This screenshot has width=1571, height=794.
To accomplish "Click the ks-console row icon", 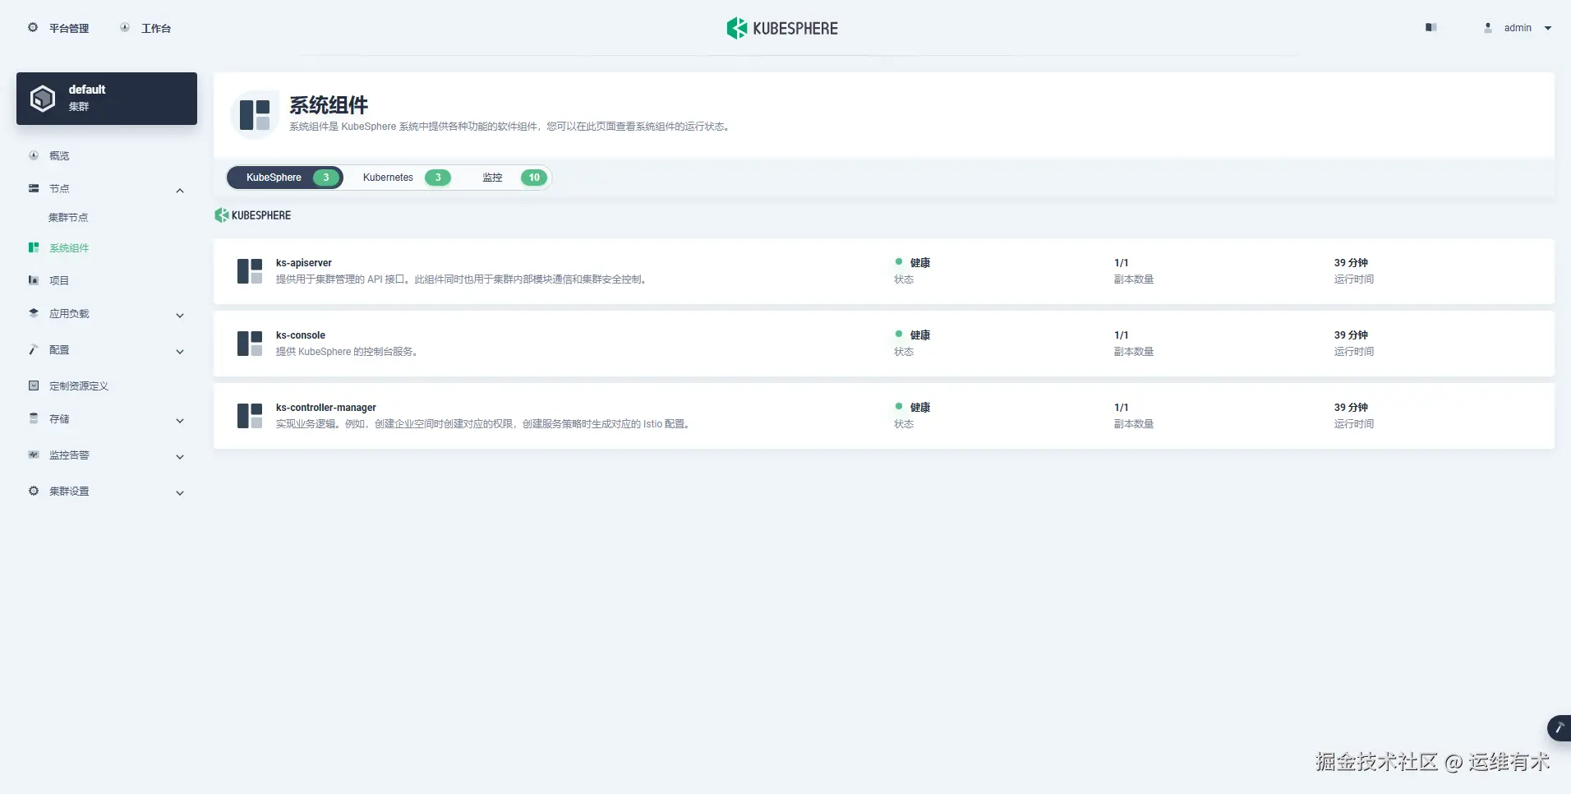I will tap(250, 344).
